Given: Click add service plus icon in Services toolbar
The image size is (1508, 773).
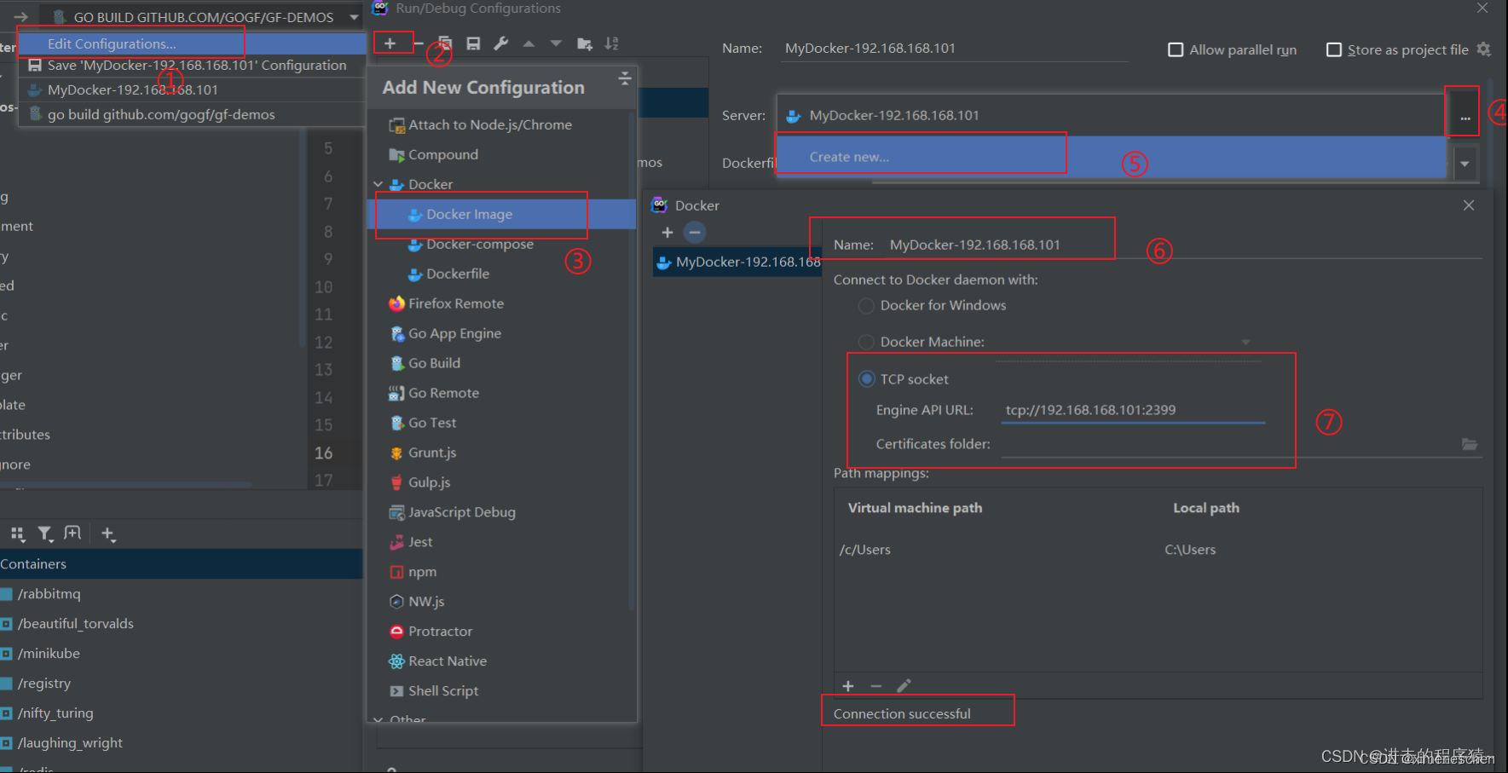Looking at the screenshot, I should (x=108, y=534).
